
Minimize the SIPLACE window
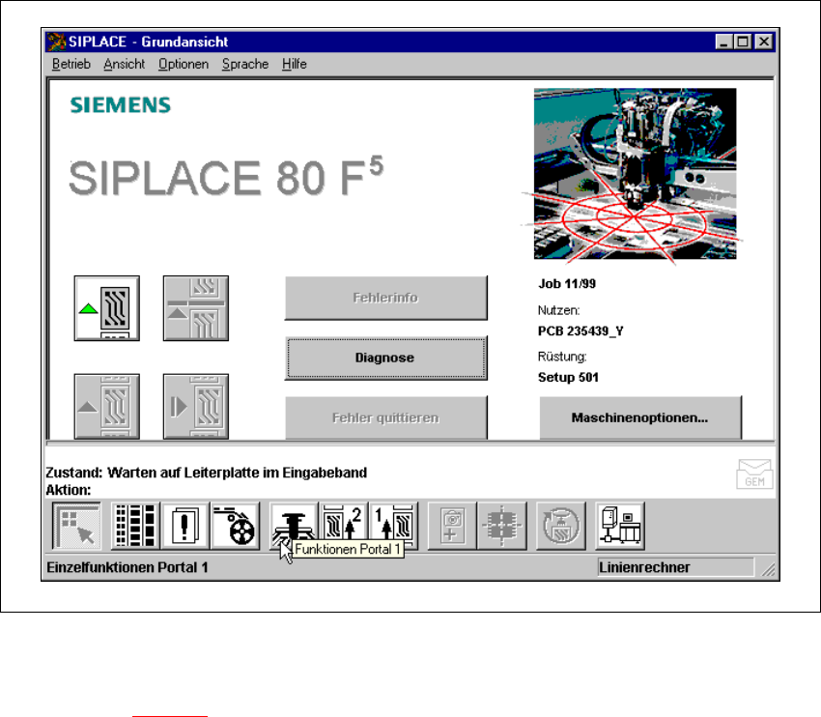click(x=723, y=42)
